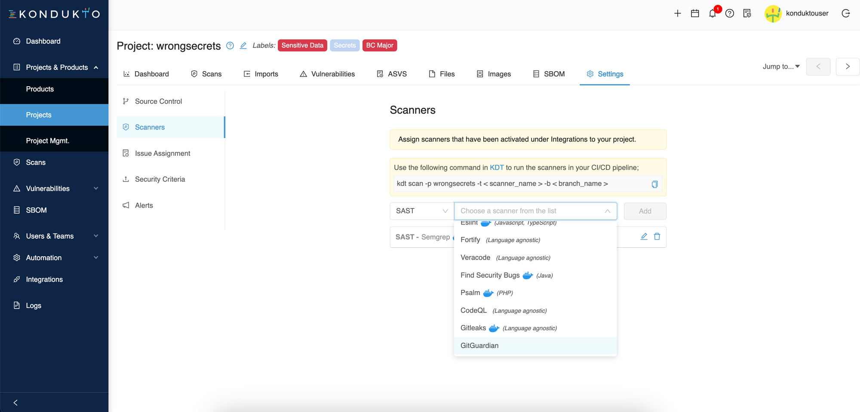Switch to the Files tab
The height and width of the screenshot is (412, 860).
(442, 74)
